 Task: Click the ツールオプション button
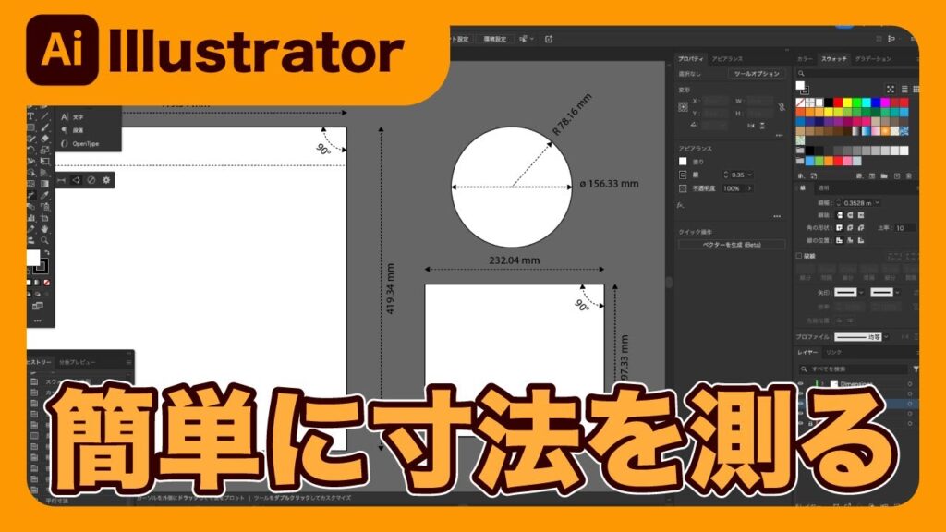[757, 74]
